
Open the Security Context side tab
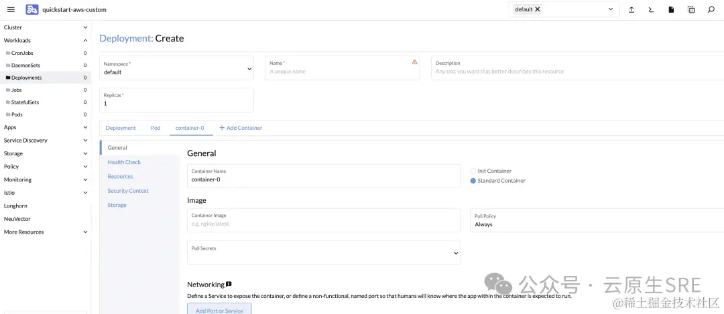coord(139,191)
